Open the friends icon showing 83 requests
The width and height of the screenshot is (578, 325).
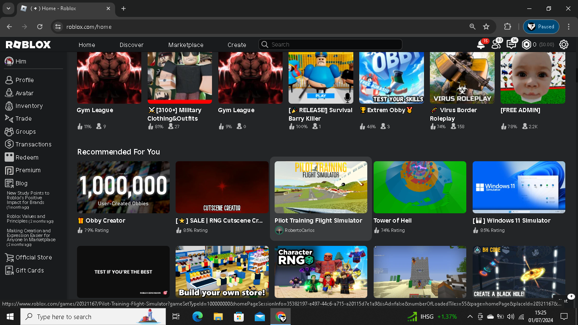(496, 44)
